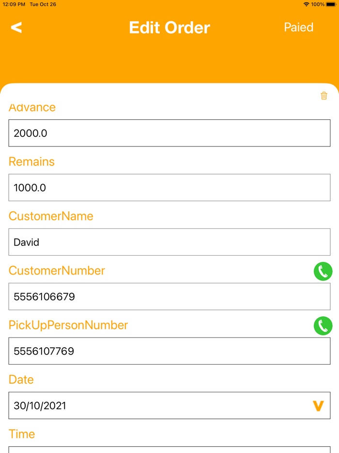339x453 pixels.
Task: Call the pickup person using the phone icon
Action: [x=323, y=326]
